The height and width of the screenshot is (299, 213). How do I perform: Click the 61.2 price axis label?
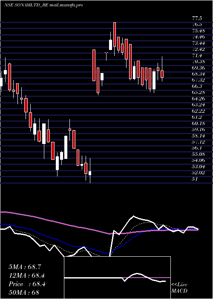pos(197,117)
